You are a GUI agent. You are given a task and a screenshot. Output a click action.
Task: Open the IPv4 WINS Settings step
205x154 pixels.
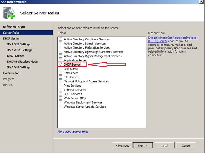click(20, 50)
